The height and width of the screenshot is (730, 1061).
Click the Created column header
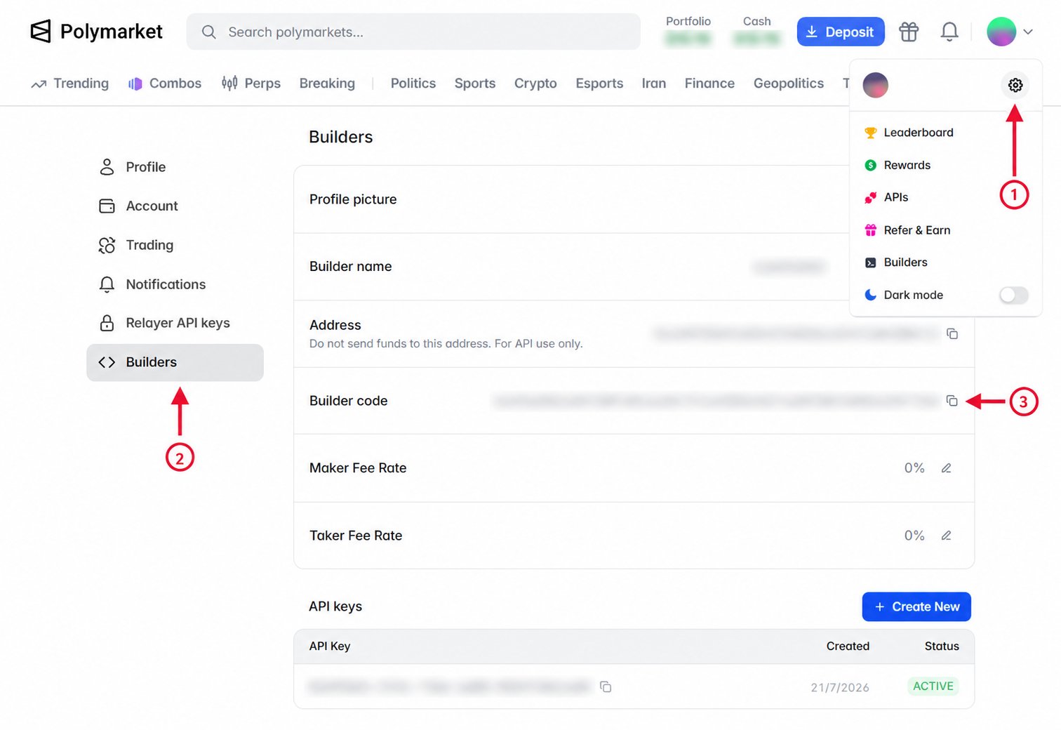(x=848, y=646)
